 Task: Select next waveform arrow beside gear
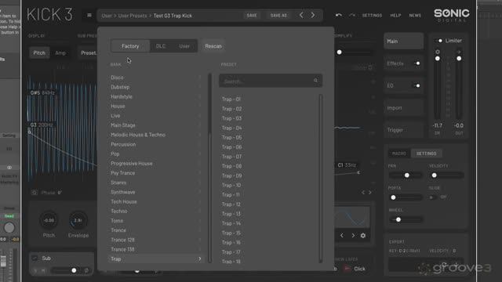[x=353, y=235]
